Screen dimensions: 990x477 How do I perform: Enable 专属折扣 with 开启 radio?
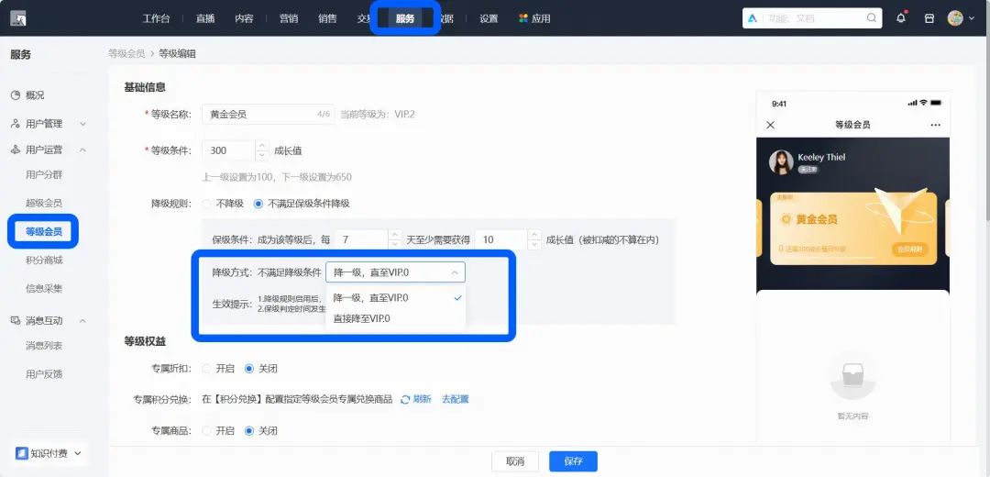coord(206,369)
